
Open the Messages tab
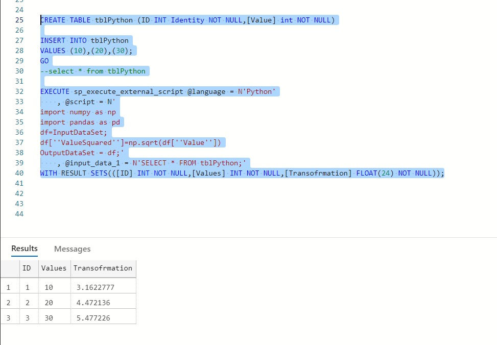[x=72, y=249]
